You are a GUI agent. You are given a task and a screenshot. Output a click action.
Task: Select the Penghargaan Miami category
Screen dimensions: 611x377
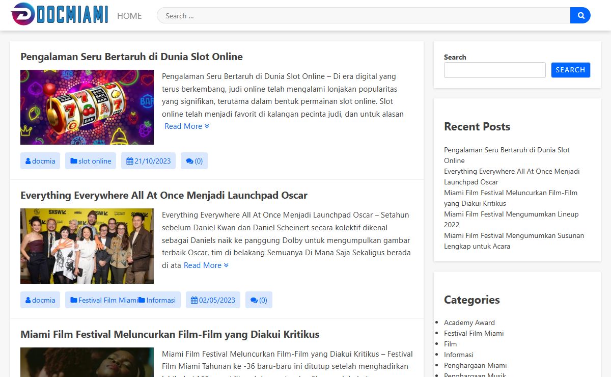(476, 365)
